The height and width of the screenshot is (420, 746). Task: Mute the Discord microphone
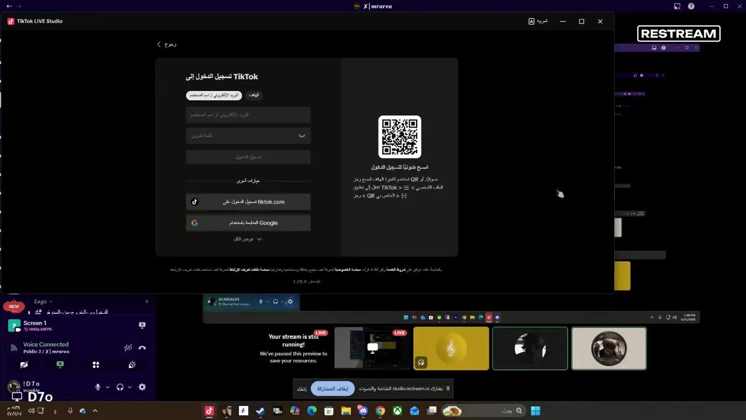pos(98,387)
